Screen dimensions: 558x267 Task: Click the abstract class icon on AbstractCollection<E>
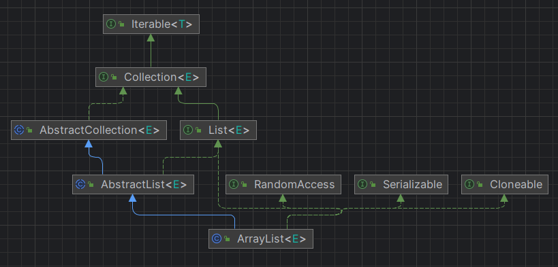pyautogui.click(x=19, y=130)
